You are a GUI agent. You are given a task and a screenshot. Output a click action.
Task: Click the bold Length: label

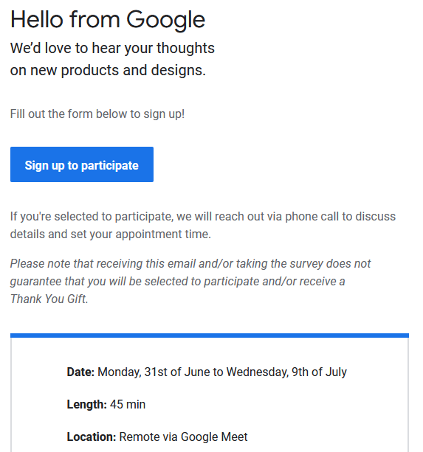point(87,404)
